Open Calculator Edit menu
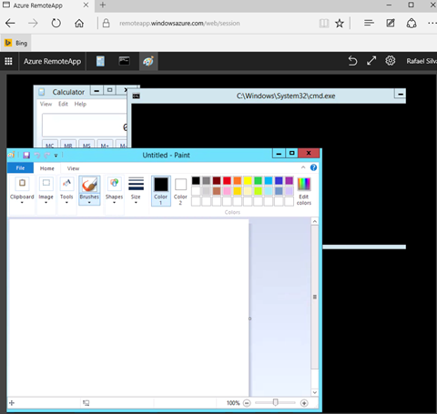 pos(63,104)
